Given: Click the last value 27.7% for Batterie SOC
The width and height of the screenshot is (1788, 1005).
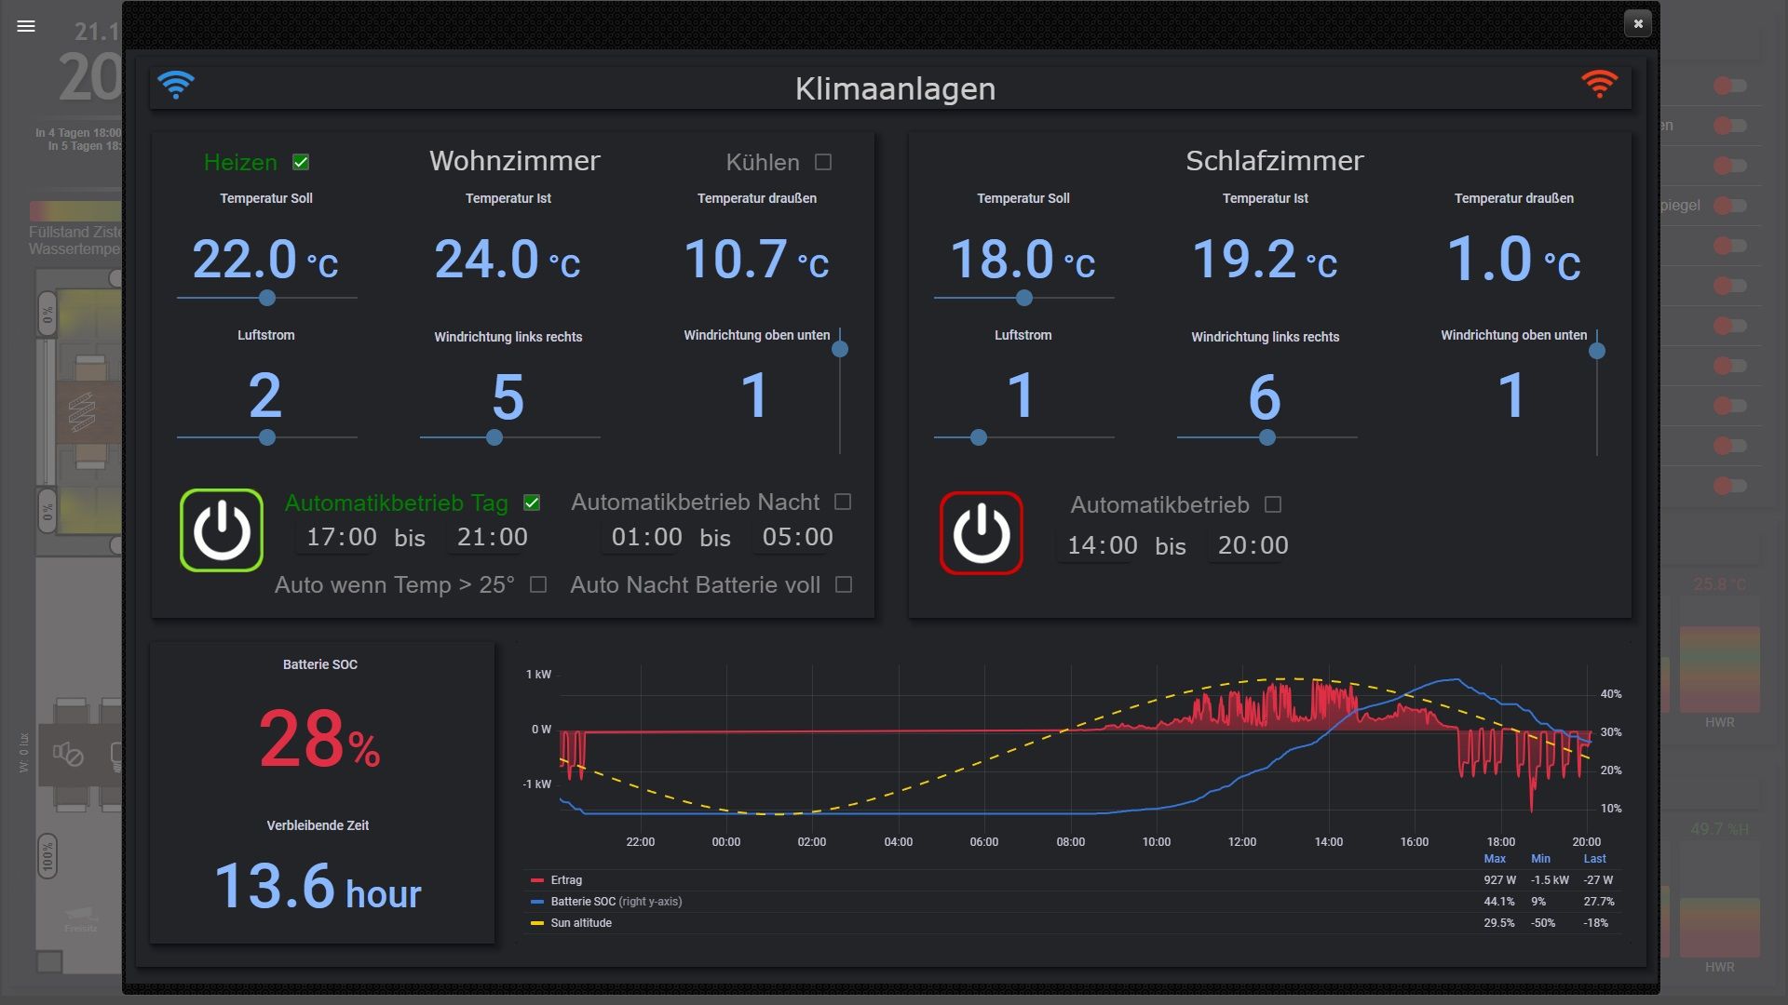Looking at the screenshot, I should [x=1599, y=902].
